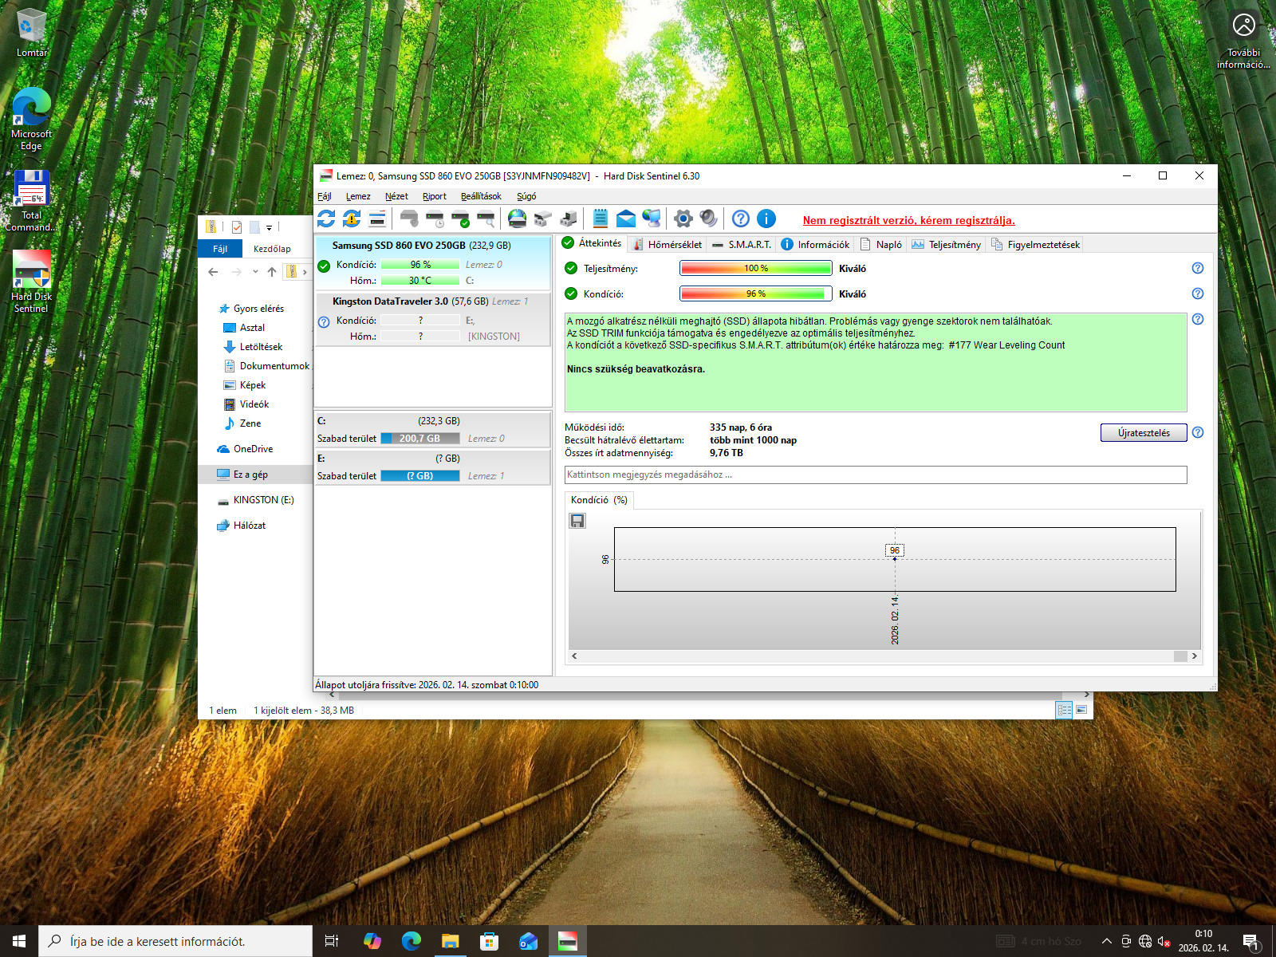Open File Explorer from the taskbar
This screenshot has height=957, width=1276.
tap(451, 941)
